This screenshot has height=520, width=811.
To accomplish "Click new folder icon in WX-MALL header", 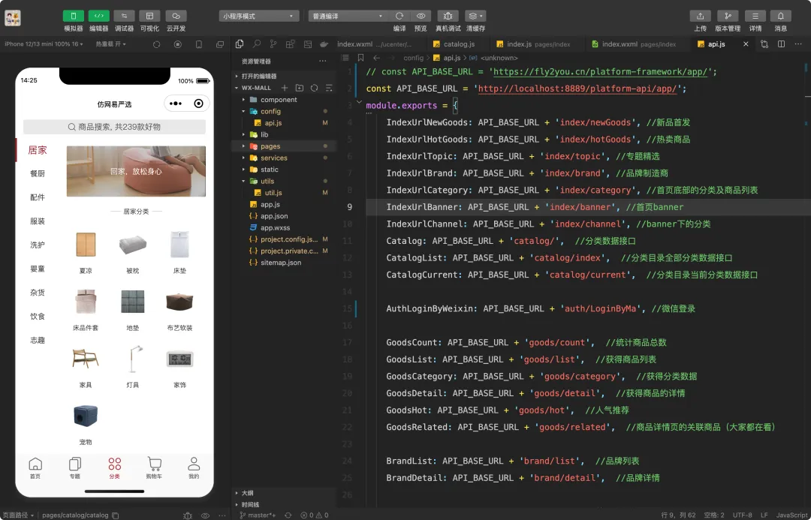I will (x=299, y=88).
